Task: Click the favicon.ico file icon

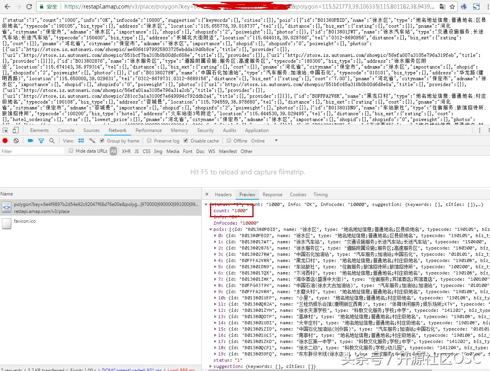Action: [7, 223]
